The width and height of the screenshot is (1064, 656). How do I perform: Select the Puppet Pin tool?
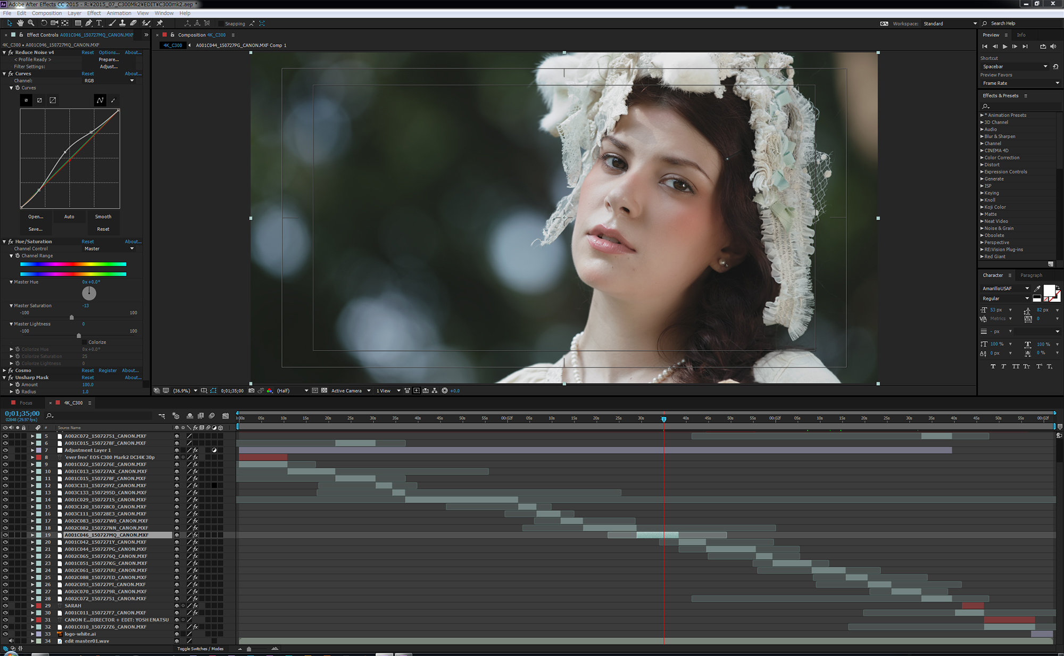click(x=160, y=23)
